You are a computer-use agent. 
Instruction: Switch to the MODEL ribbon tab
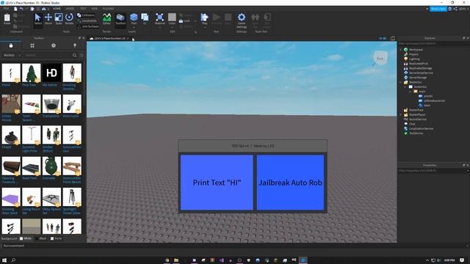[70, 9]
